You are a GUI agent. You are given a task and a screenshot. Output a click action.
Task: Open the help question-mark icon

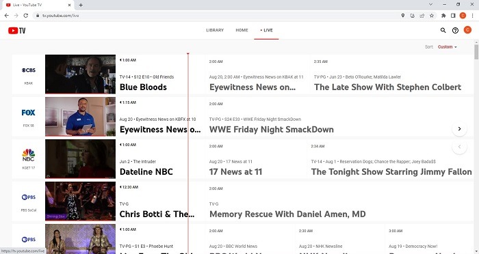[x=455, y=30]
